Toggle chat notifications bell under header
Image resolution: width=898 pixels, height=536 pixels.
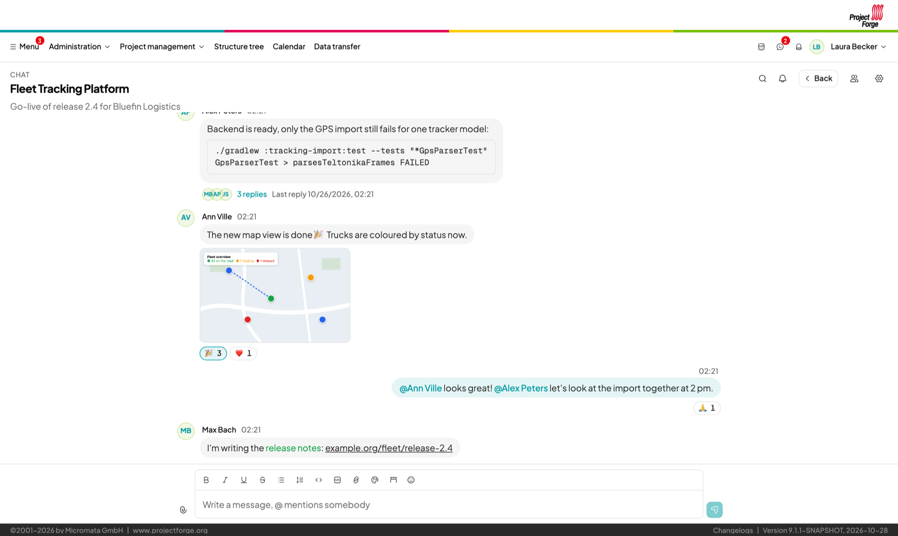(x=782, y=79)
